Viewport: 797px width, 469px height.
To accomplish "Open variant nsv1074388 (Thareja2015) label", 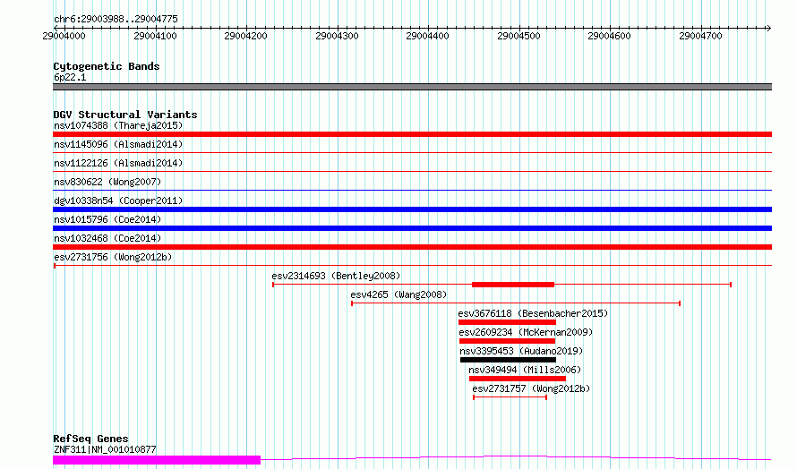I will pyautogui.click(x=118, y=125).
